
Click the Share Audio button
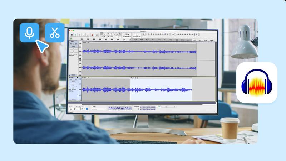coord(137,35)
